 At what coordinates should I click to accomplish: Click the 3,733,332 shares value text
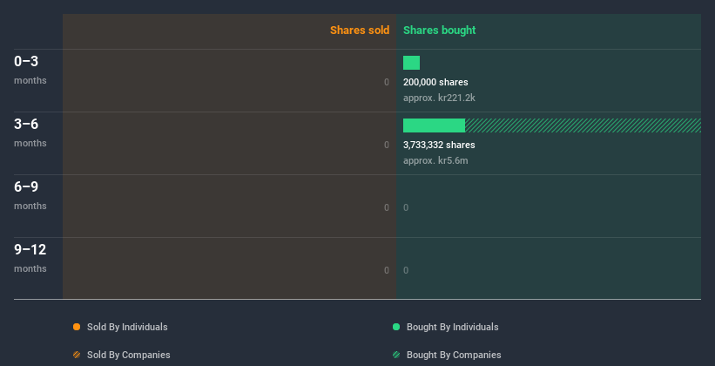[439, 145]
